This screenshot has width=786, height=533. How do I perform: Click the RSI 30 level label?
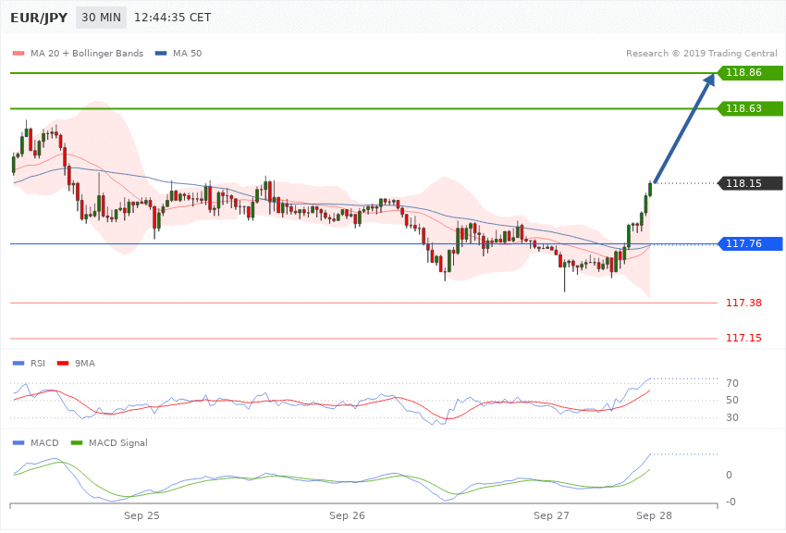tap(731, 417)
